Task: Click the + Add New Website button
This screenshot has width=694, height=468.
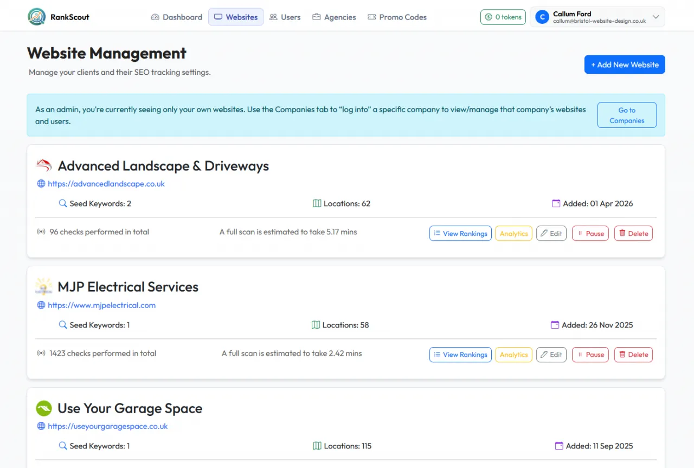Action: coord(625,65)
